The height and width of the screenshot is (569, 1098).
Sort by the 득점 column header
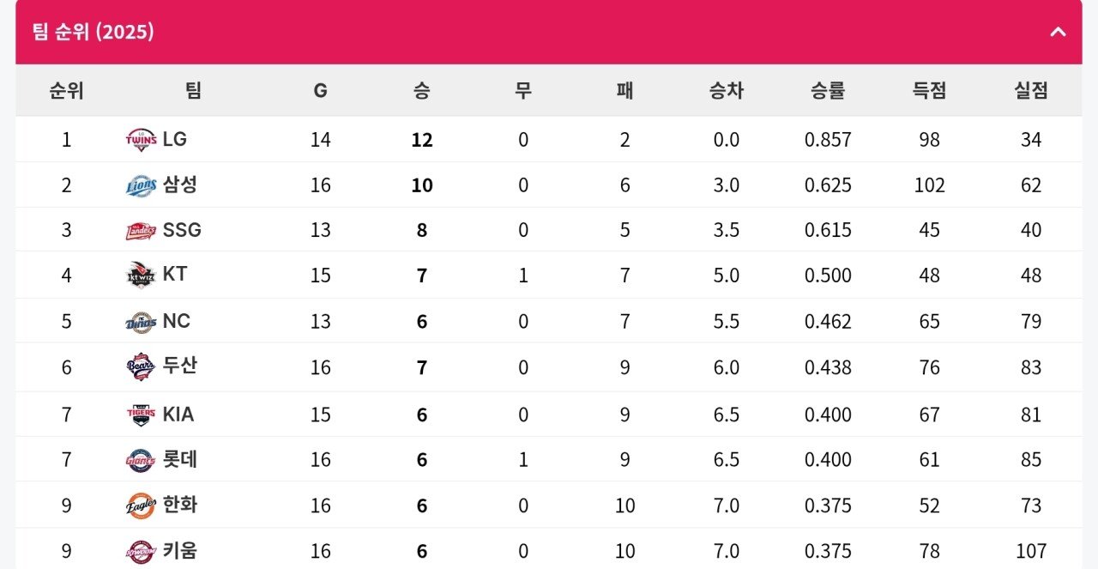929,91
